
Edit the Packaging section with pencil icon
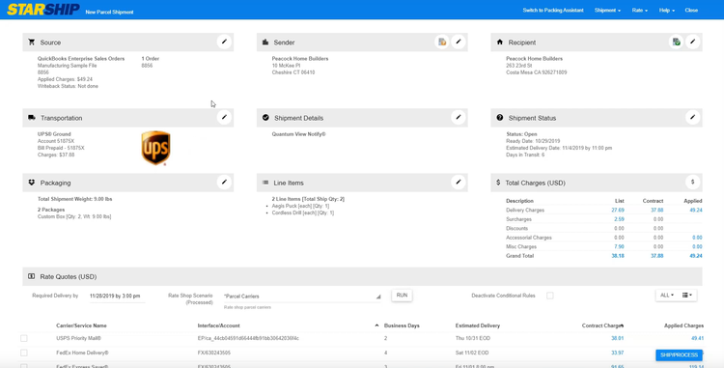pos(224,183)
